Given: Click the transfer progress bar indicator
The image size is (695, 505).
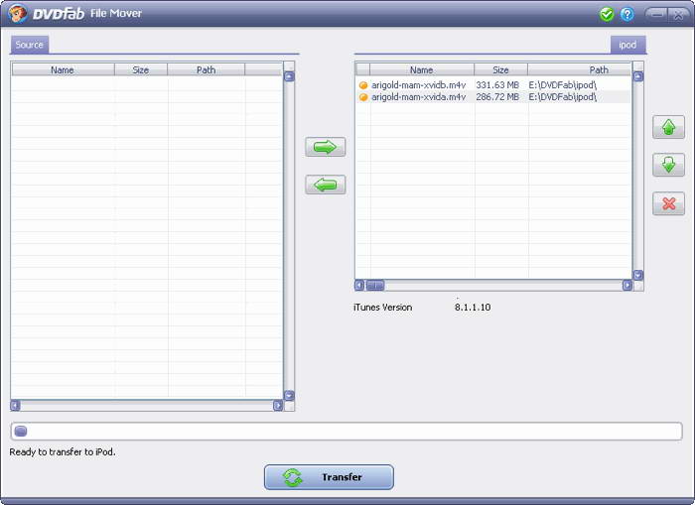Looking at the screenshot, I should click(21, 431).
